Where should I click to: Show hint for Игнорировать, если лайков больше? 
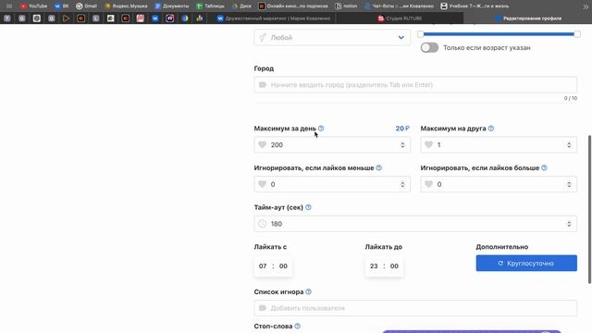point(544,168)
